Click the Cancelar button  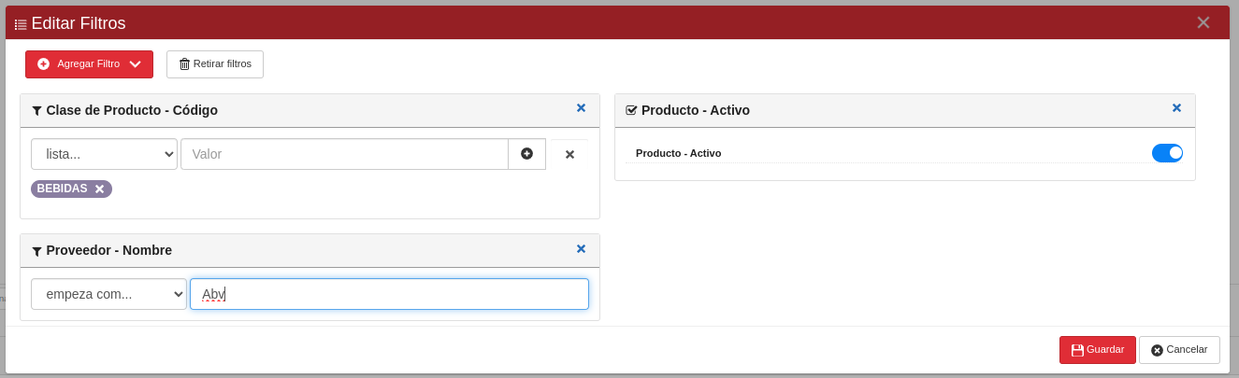(x=1179, y=350)
